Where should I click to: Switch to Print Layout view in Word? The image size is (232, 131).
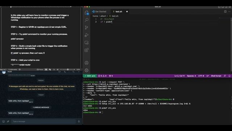point(46,70)
